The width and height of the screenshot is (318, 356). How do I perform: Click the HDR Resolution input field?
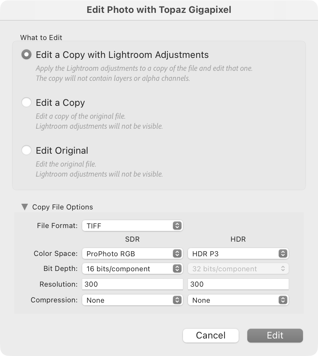(x=238, y=285)
